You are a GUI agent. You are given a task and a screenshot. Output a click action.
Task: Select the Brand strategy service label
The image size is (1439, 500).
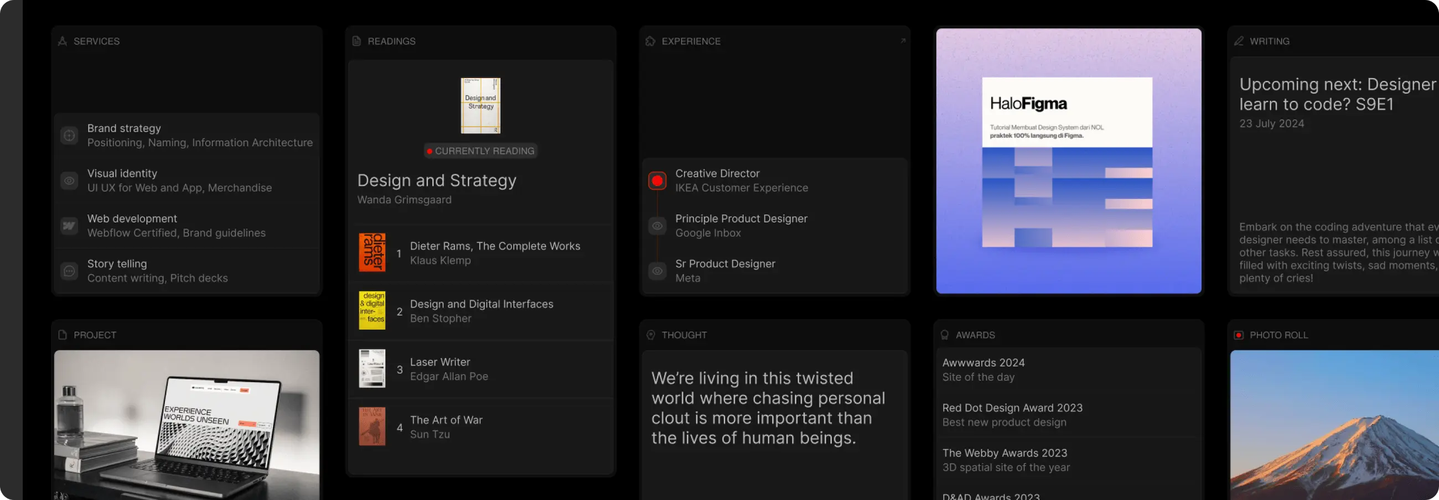pyautogui.click(x=124, y=128)
